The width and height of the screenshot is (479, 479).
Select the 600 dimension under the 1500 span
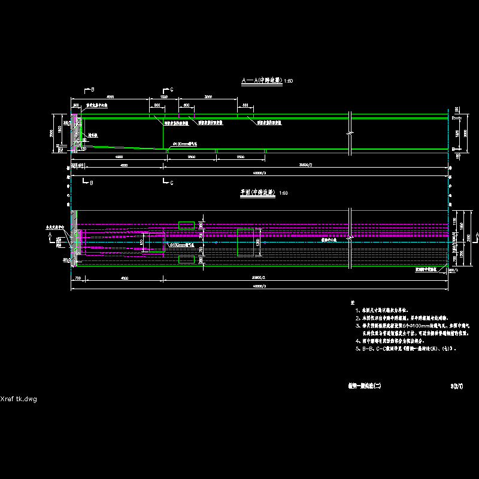tap(157, 105)
